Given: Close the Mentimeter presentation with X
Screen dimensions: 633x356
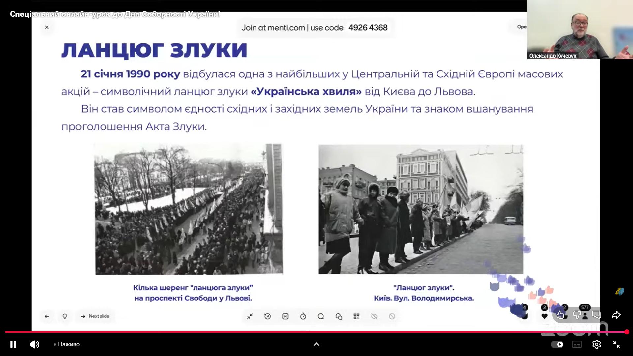Looking at the screenshot, I should point(47,27).
